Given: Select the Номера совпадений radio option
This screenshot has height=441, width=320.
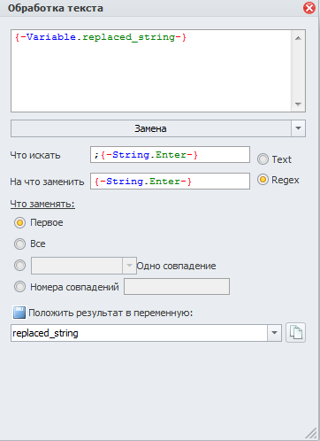Looking at the screenshot, I should [19, 286].
